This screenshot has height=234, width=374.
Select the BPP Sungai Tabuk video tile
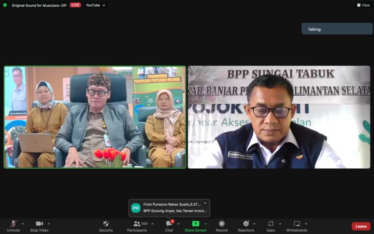click(x=279, y=117)
